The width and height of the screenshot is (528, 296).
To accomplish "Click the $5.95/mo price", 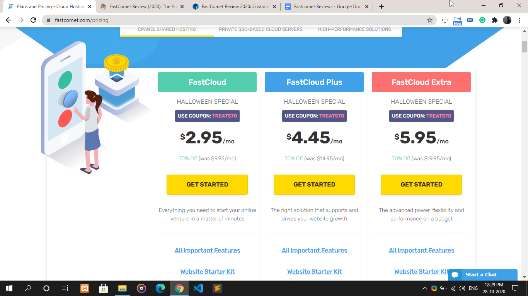I will [421, 138].
